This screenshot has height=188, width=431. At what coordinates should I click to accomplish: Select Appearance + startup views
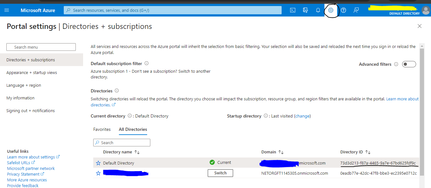(32, 72)
